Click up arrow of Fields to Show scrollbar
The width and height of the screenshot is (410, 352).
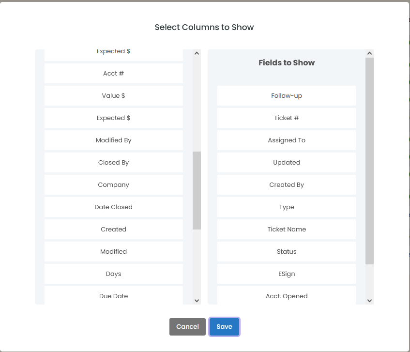[369, 53]
